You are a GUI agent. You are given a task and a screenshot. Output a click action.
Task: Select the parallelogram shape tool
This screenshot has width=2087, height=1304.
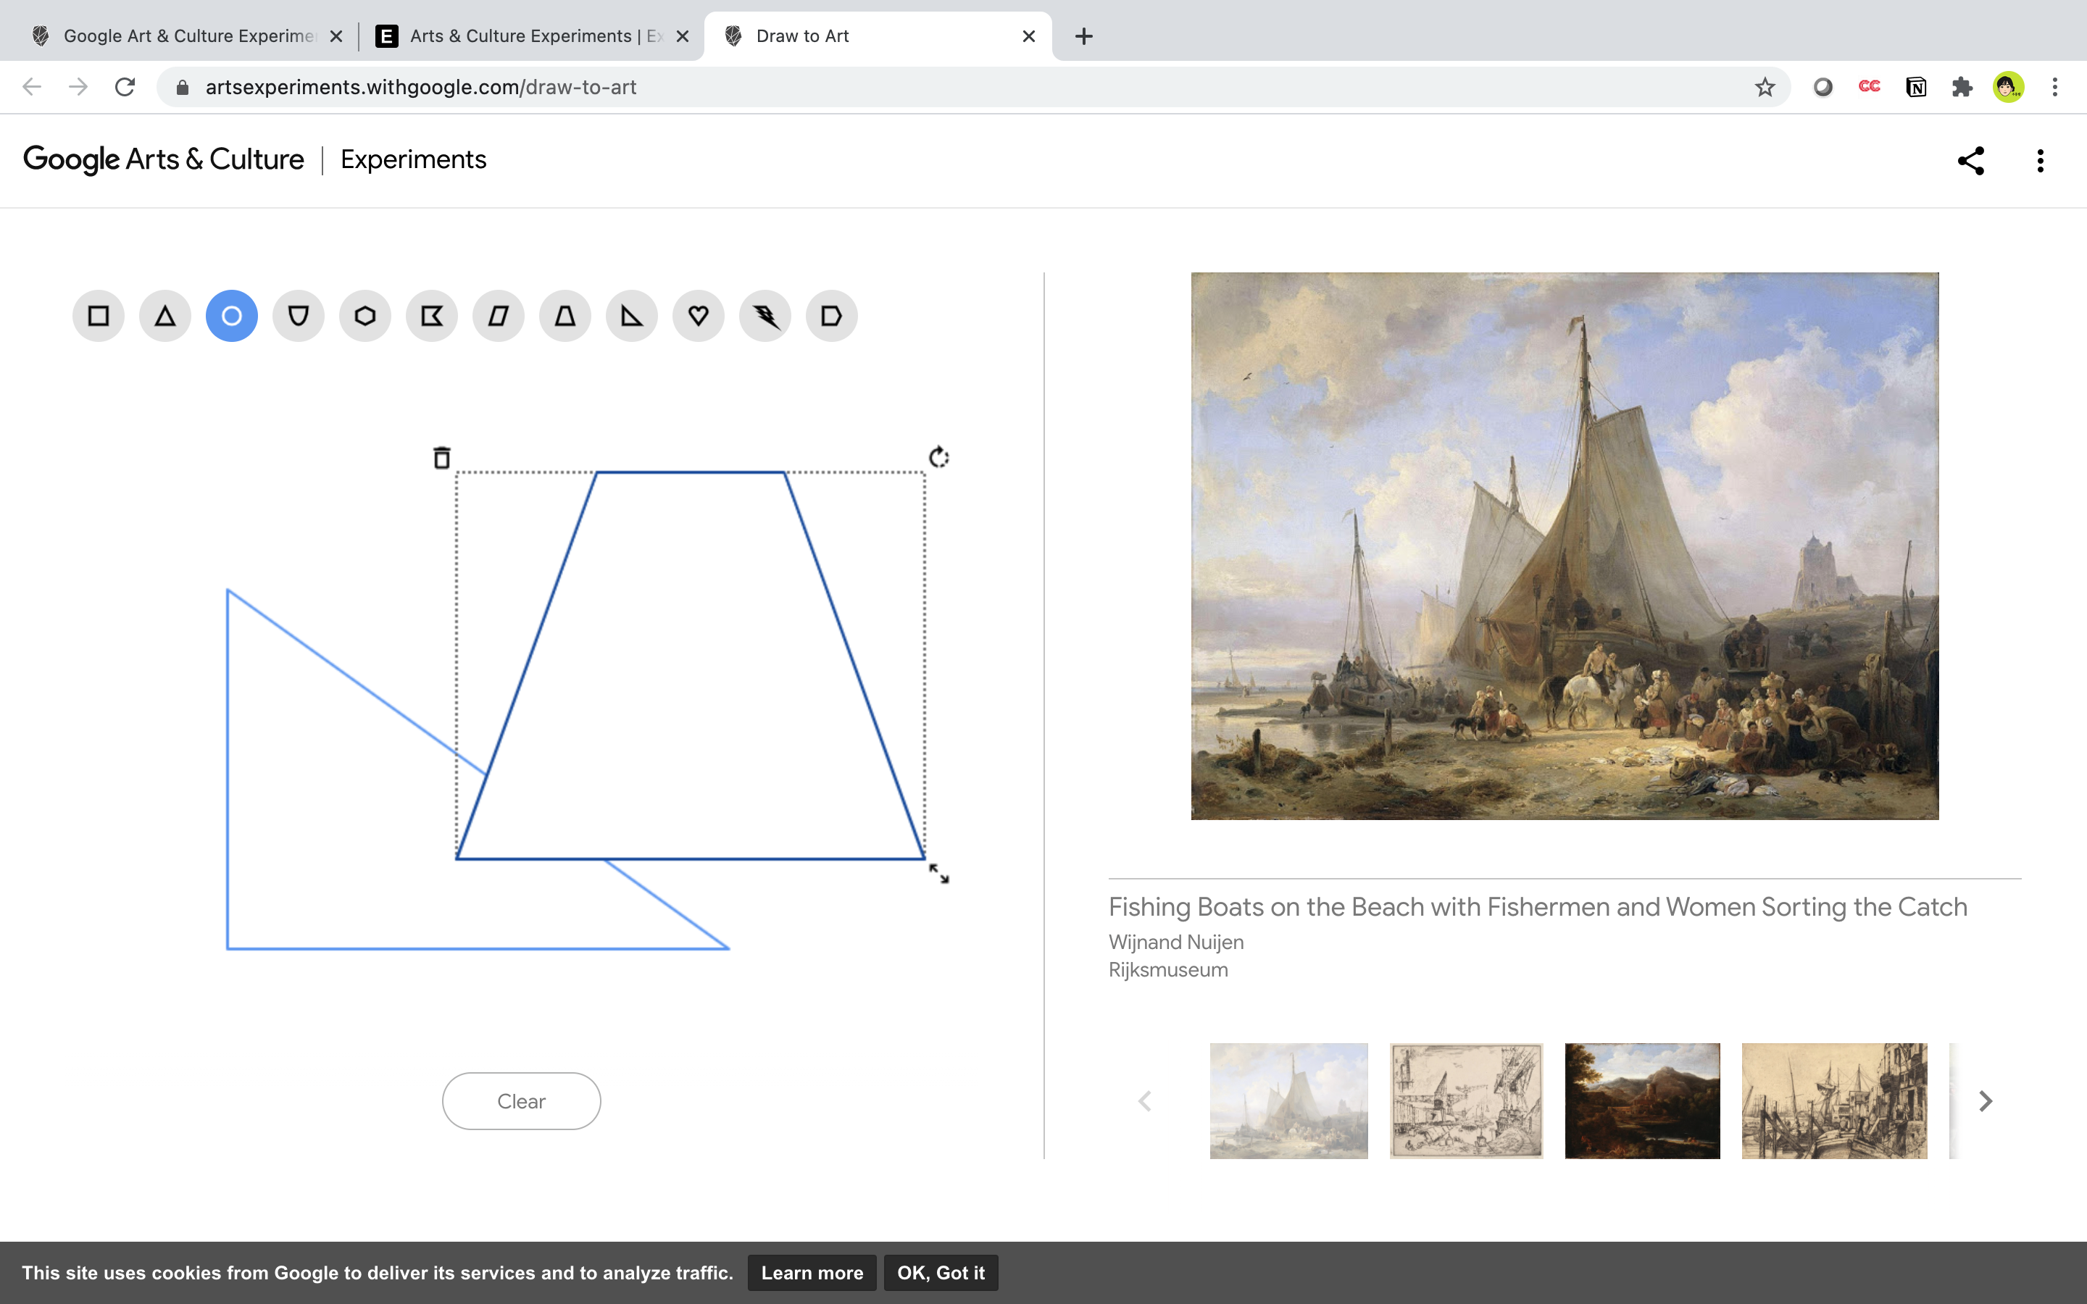pos(499,317)
